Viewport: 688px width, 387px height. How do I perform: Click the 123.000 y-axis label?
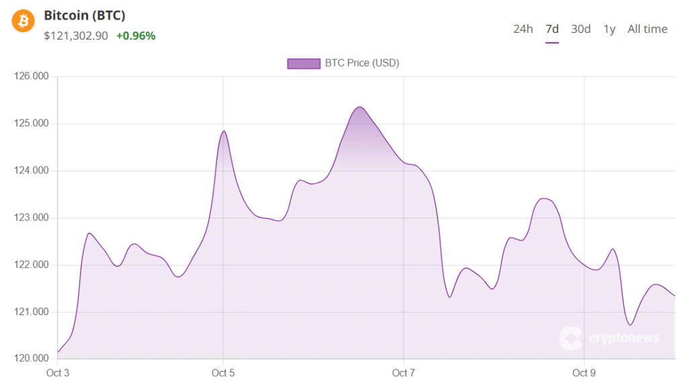point(32,218)
